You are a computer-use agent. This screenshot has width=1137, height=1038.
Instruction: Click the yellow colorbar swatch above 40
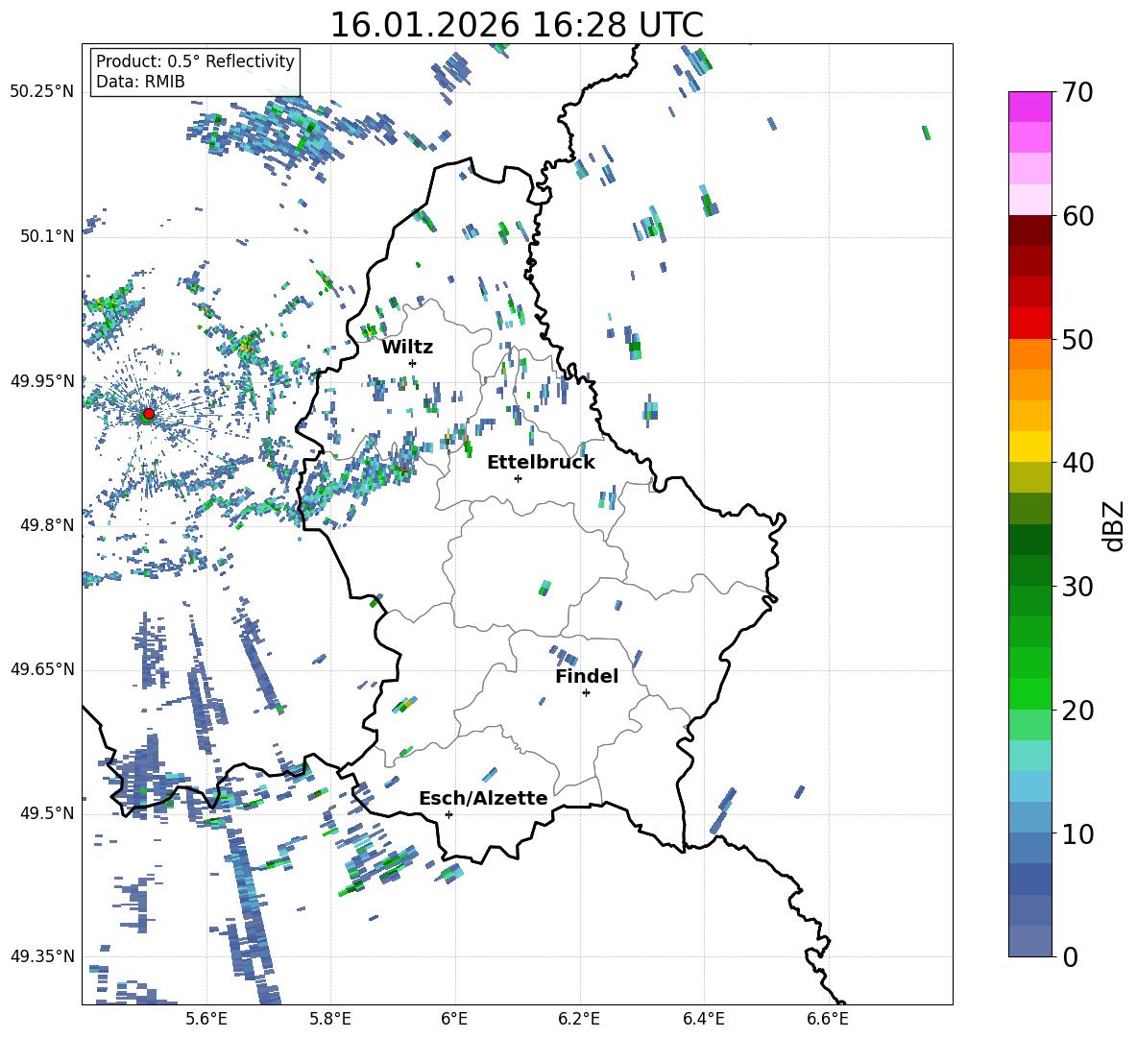1029,447
